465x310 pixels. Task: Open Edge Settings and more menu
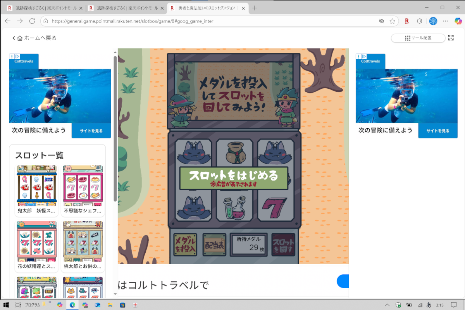[x=446, y=21]
